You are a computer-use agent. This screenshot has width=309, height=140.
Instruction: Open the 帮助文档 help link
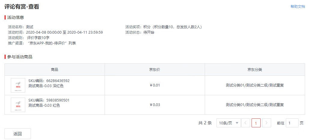coord(298,7)
